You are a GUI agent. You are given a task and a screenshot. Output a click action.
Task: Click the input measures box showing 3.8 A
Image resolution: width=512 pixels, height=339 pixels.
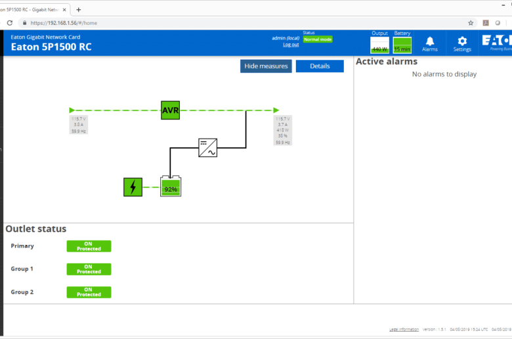[x=78, y=125]
